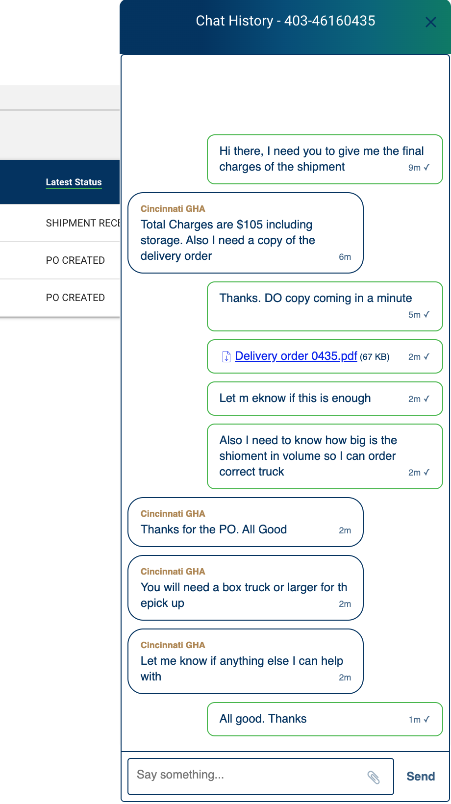Select the first PO CREATED row
Screen dimensions: 451x804
pos(60,260)
